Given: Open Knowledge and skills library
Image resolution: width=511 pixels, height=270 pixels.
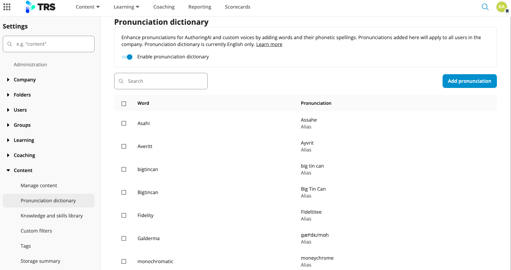Looking at the screenshot, I should click(x=52, y=216).
